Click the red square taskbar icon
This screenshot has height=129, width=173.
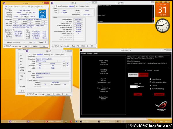click(x=71, y=122)
